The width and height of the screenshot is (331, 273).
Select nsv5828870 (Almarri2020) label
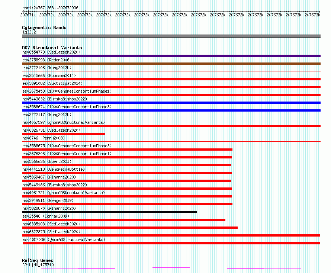tap(49, 208)
